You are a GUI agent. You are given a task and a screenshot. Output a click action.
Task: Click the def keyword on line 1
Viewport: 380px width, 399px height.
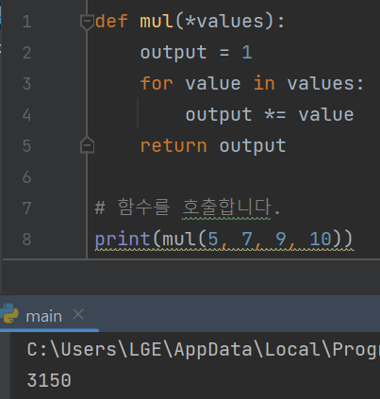pos(111,22)
